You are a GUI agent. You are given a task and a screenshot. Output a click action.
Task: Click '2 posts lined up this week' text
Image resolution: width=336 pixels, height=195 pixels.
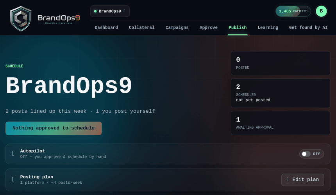[46, 111]
